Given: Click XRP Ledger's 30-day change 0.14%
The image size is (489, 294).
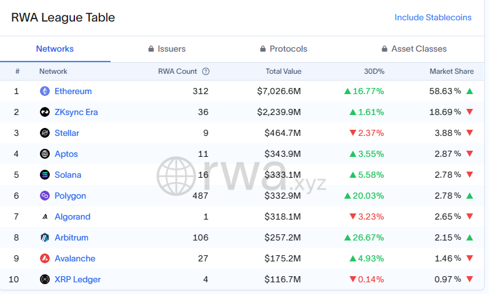Looking at the screenshot, I should pos(367,279).
